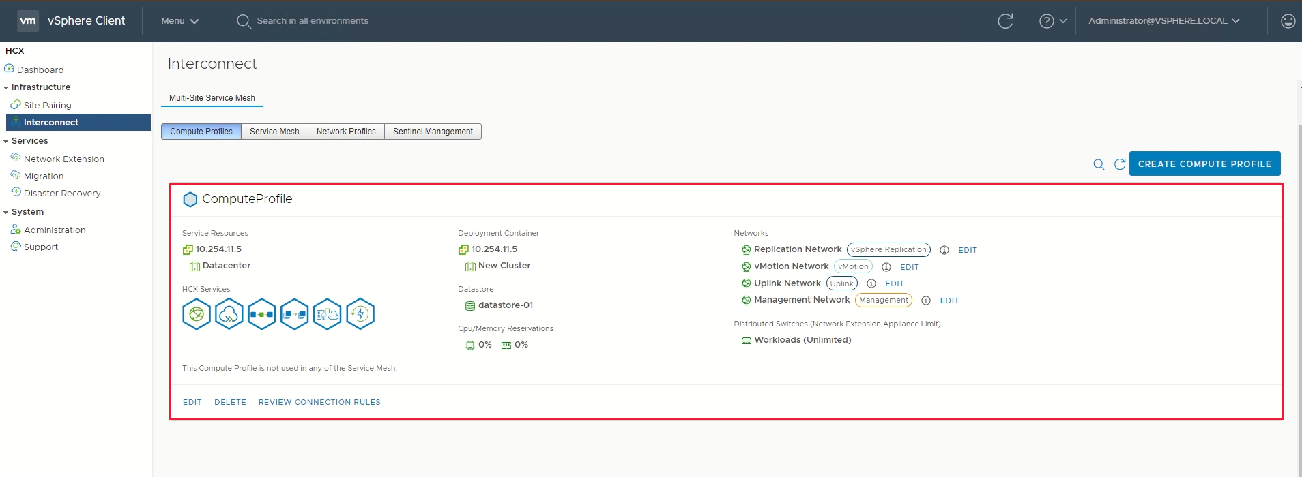Image resolution: width=1302 pixels, height=477 pixels.
Task: Click info icon beside Management tag
Action: 926,301
